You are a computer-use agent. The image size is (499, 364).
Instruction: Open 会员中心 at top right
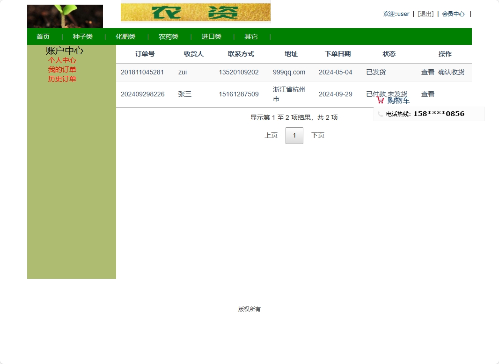(453, 14)
